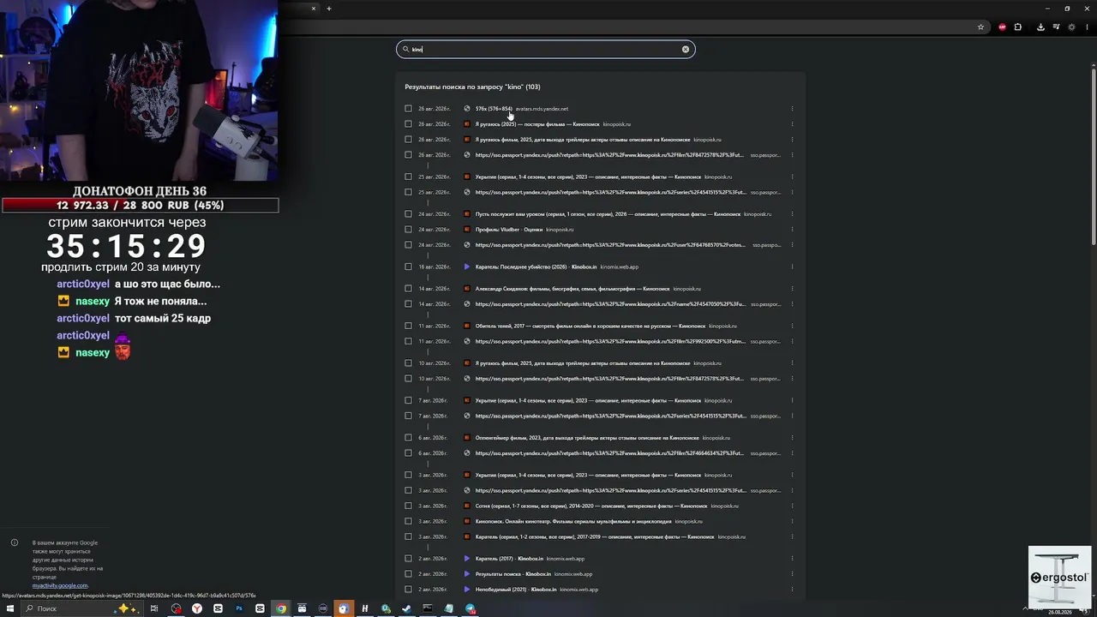
Task: Click the globe favicon of the 576x (576×854) entry
Action: click(467, 109)
